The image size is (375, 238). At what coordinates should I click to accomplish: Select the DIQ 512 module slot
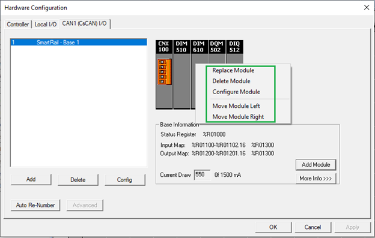coord(234,52)
